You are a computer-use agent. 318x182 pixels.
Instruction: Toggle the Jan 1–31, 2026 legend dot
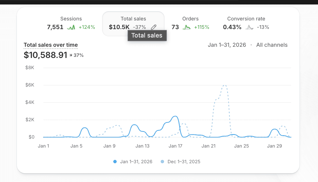click(115, 162)
